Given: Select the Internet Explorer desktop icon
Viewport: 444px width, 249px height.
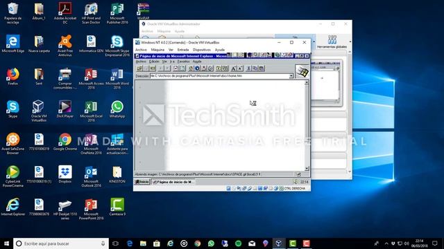Looking at the screenshot, I should [x=12, y=207].
